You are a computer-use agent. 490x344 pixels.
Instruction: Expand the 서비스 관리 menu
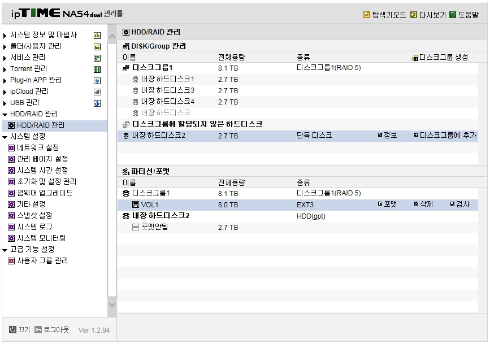pos(5,58)
